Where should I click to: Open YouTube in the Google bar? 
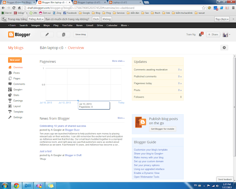click(x=67, y=26)
